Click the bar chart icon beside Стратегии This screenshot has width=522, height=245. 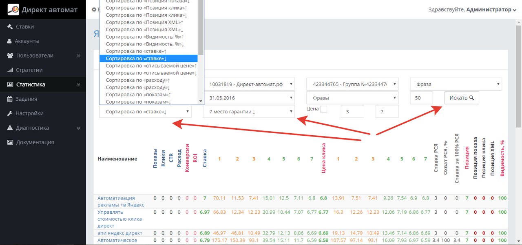(10, 70)
